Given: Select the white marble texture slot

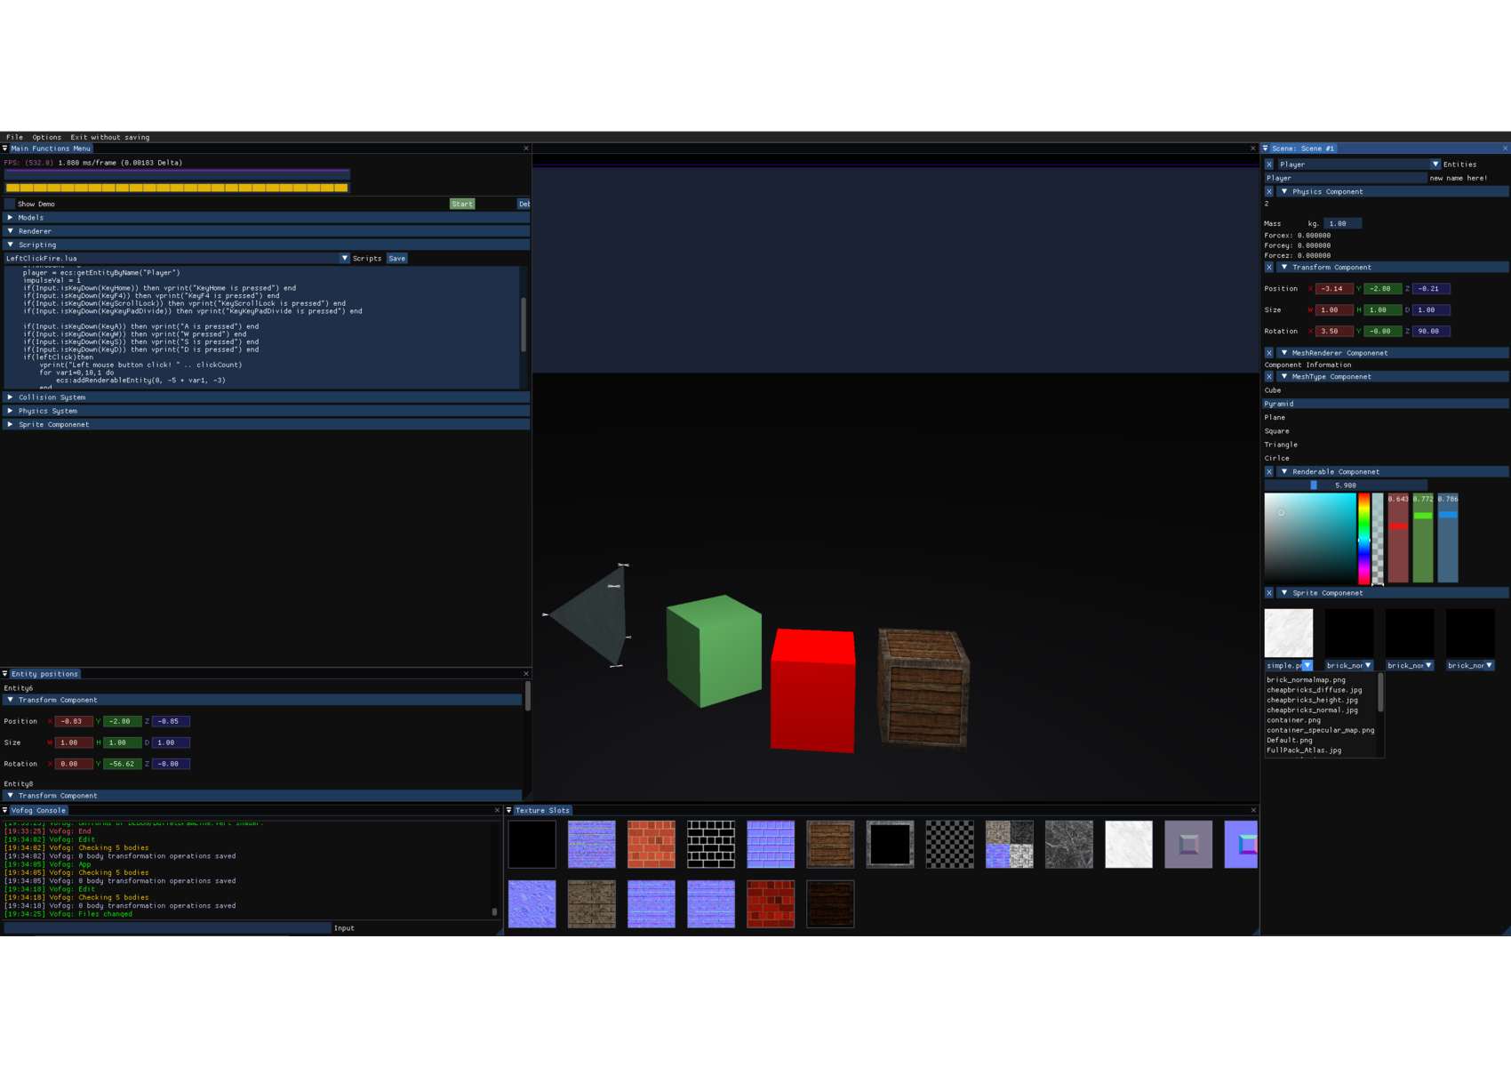Looking at the screenshot, I should click(x=1129, y=845).
